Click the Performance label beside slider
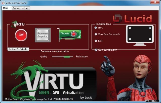The image size is (161, 103). pos(82,57)
